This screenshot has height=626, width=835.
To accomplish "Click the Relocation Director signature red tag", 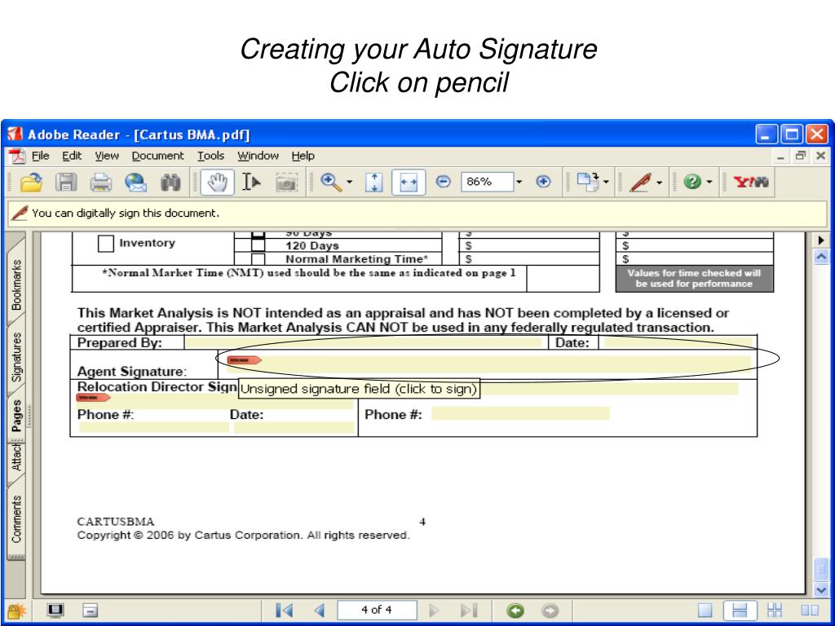I will coord(94,398).
